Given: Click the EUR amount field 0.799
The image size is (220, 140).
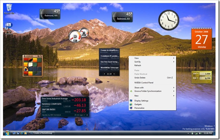Looking at the screenshot, I should coord(205,78).
